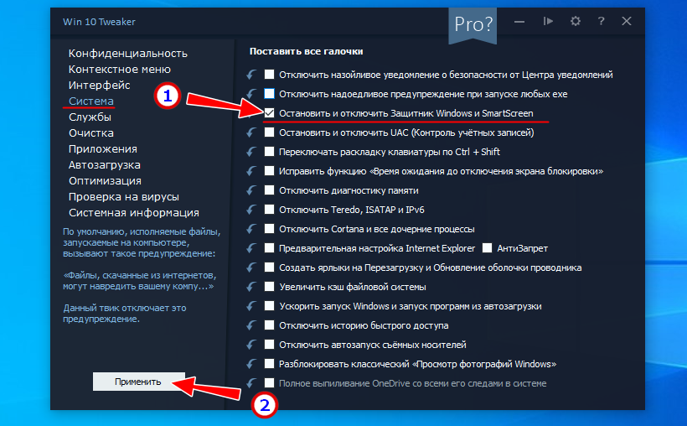
Task: Click revert arrow beside removable media autorun tweak
Action: (251, 345)
